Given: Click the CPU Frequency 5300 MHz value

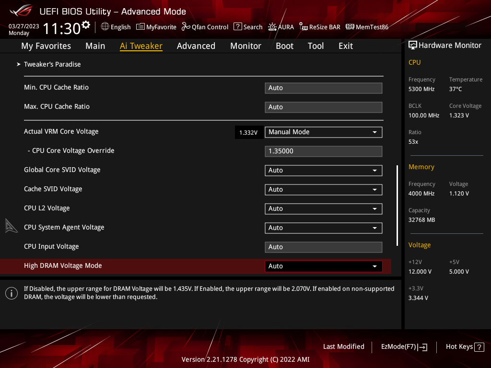Looking at the screenshot, I should (421, 89).
